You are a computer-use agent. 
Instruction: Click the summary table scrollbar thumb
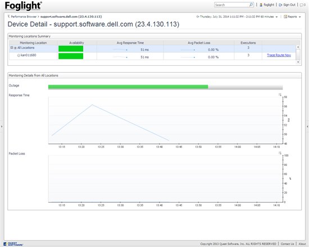point(298,54)
